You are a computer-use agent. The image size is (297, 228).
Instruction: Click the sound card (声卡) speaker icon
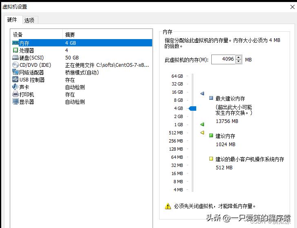click(16, 87)
